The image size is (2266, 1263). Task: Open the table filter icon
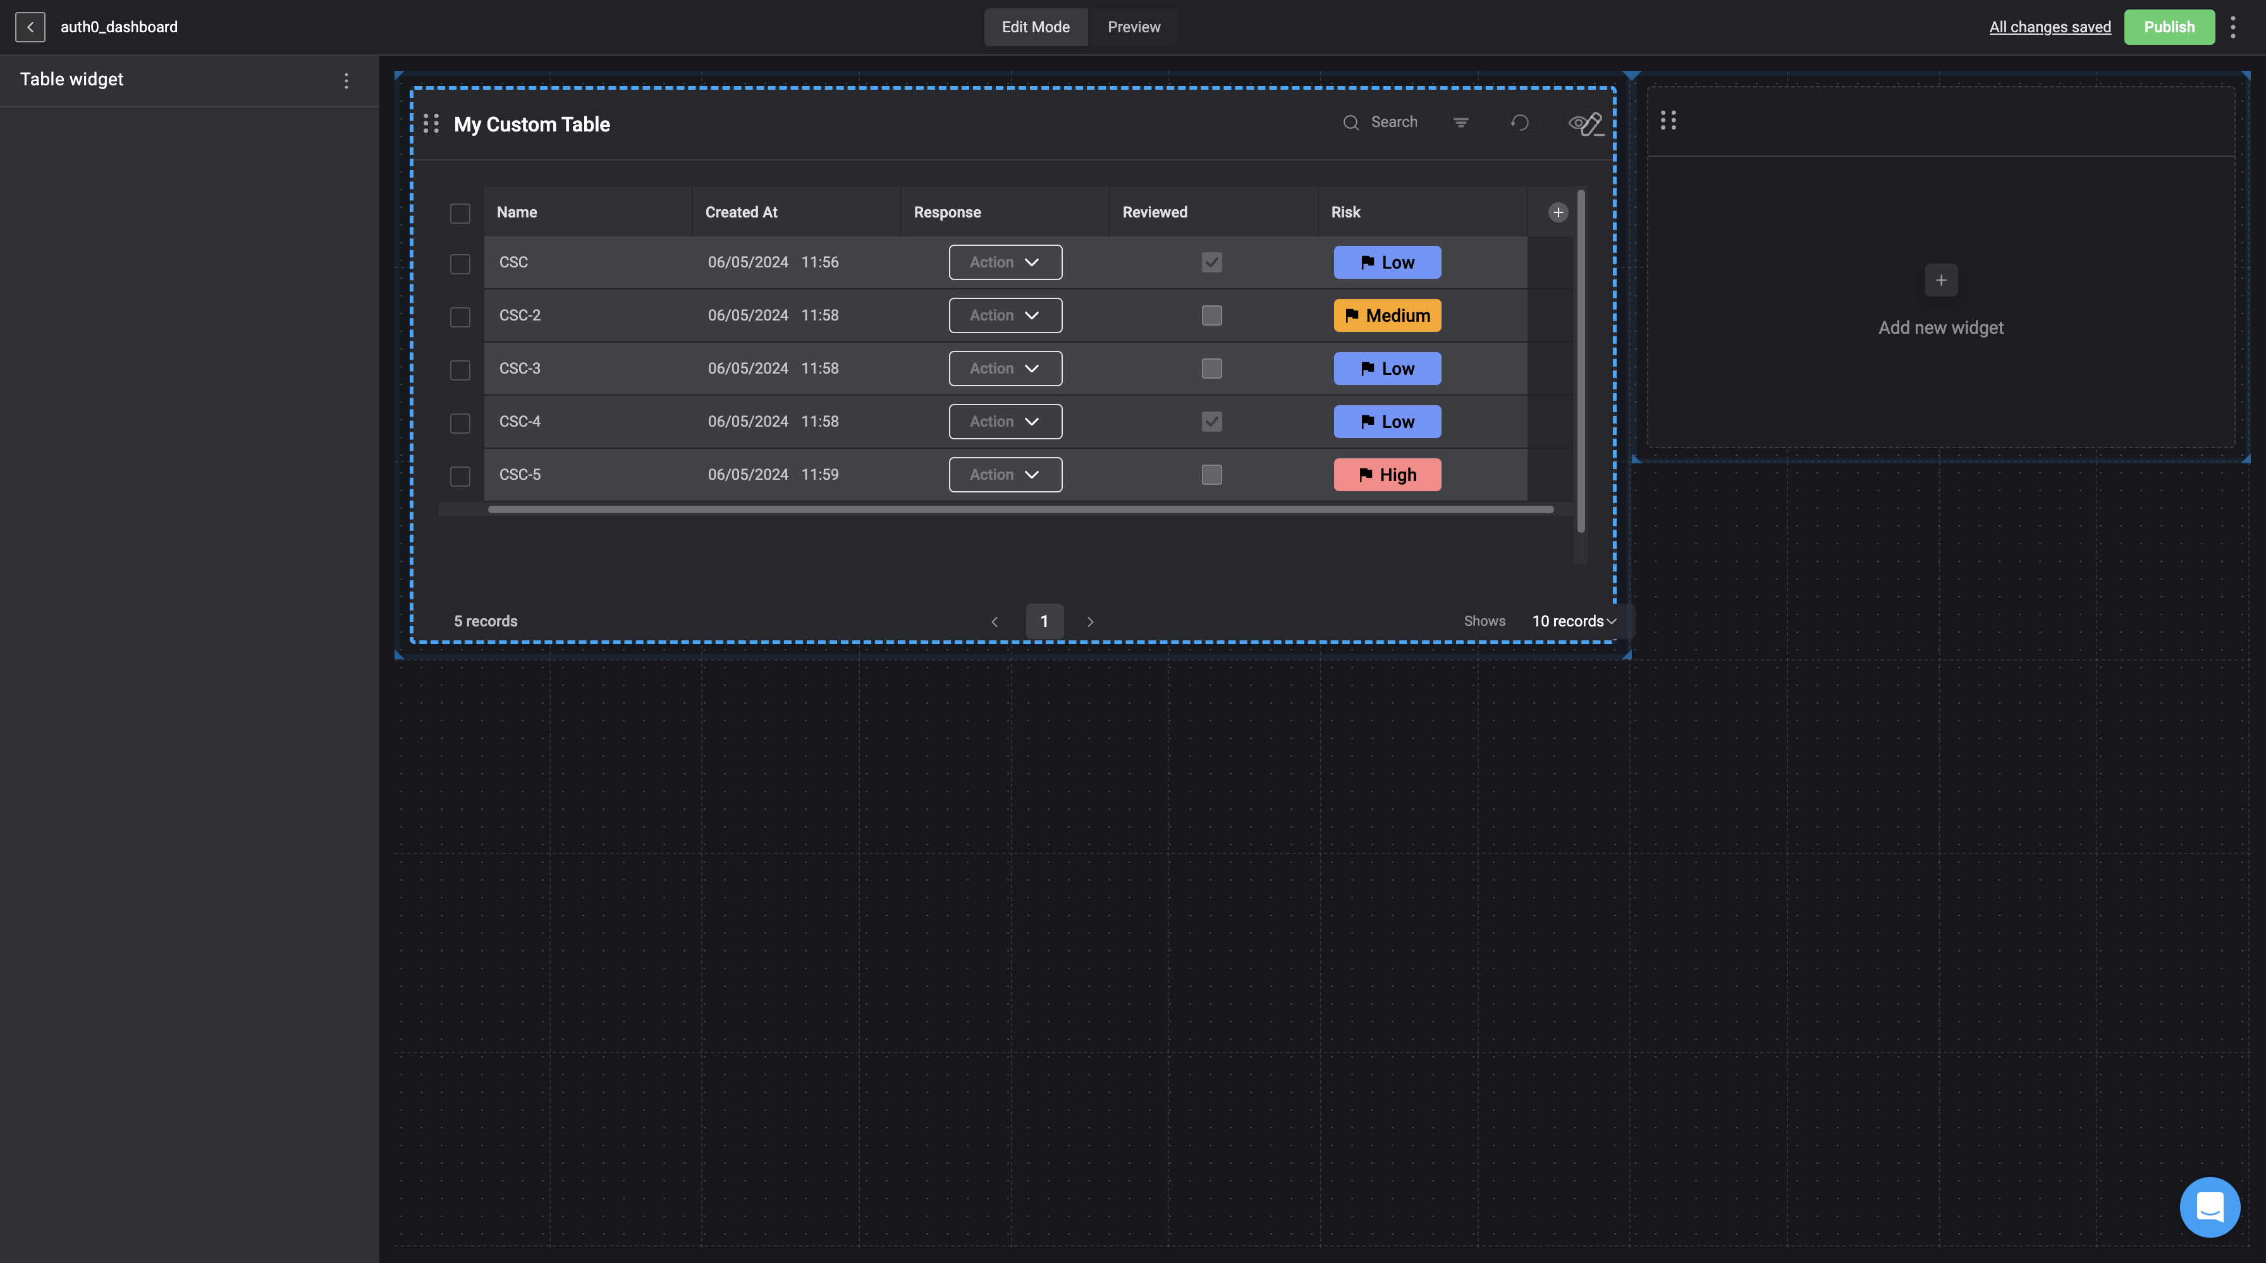tap(1461, 122)
